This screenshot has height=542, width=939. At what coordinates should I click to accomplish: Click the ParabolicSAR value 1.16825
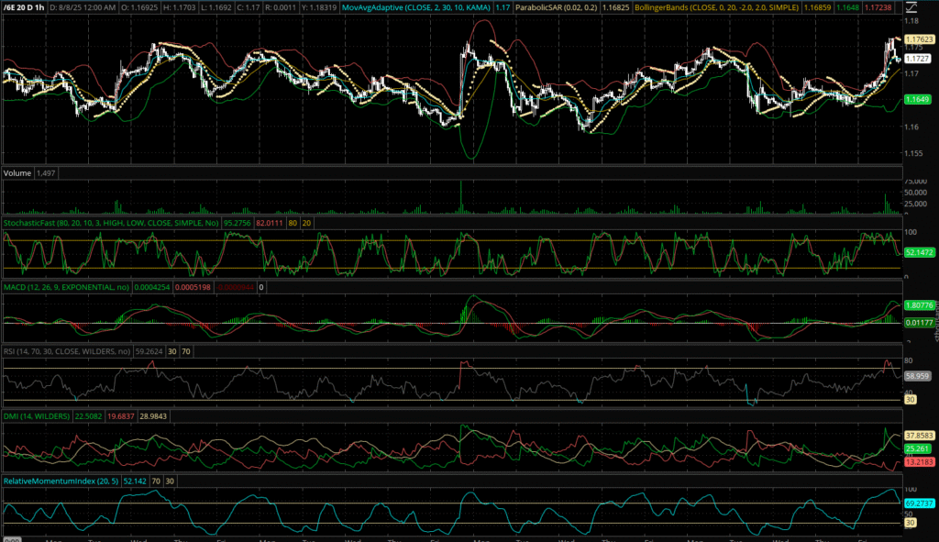pyautogui.click(x=615, y=7)
